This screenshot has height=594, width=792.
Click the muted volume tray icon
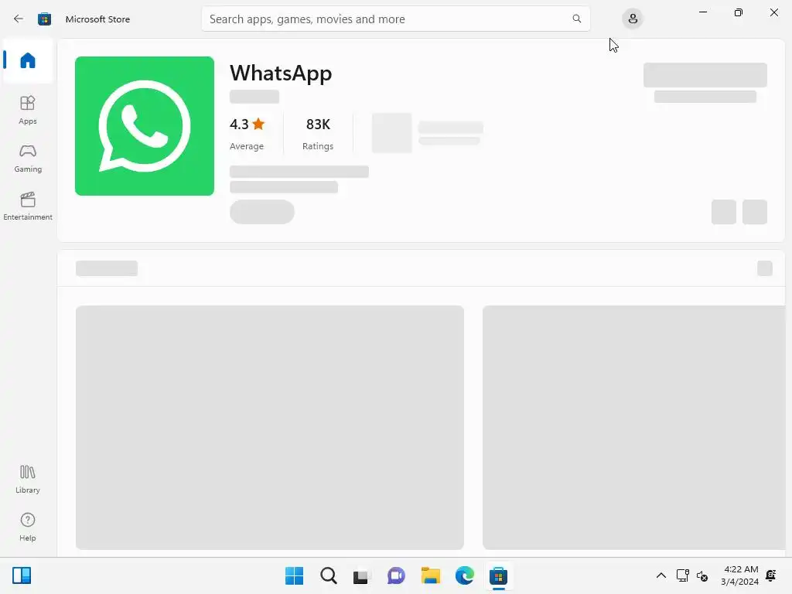702,575
